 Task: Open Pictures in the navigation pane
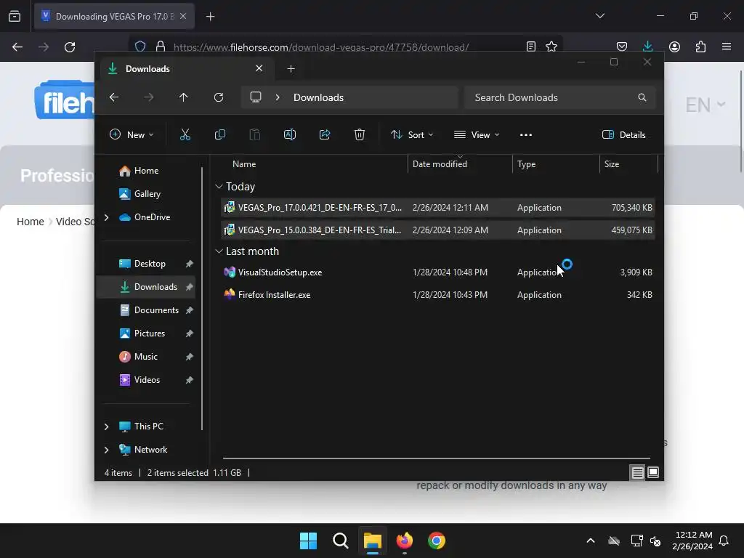[x=150, y=333]
